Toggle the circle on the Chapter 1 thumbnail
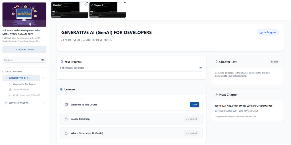 pos(86,5)
